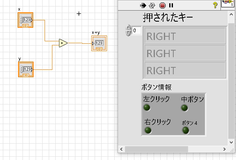
Task: Click the horizontal scrollbar thumb
Action: click(157, 149)
